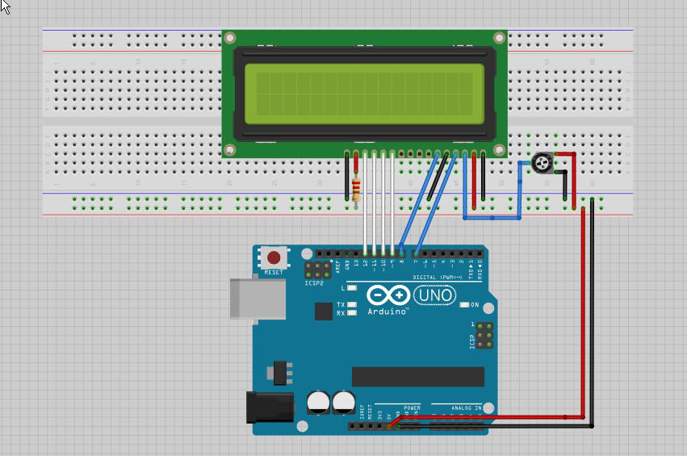Select the black DC power jack
This screenshot has height=456, width=687.
(x=266, y=408)
